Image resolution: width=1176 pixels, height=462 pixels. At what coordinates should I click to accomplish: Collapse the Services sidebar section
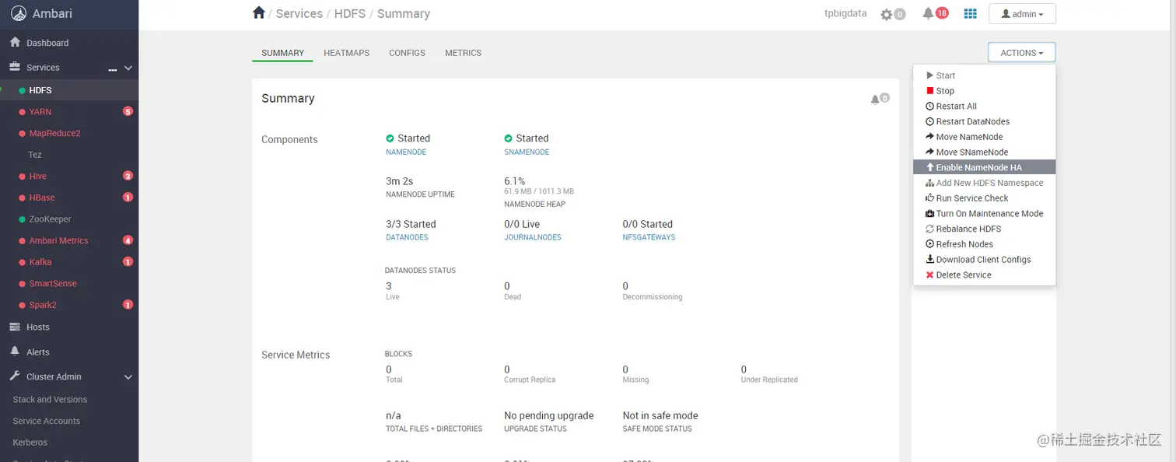pyautogui.click(x=128, y=68)
